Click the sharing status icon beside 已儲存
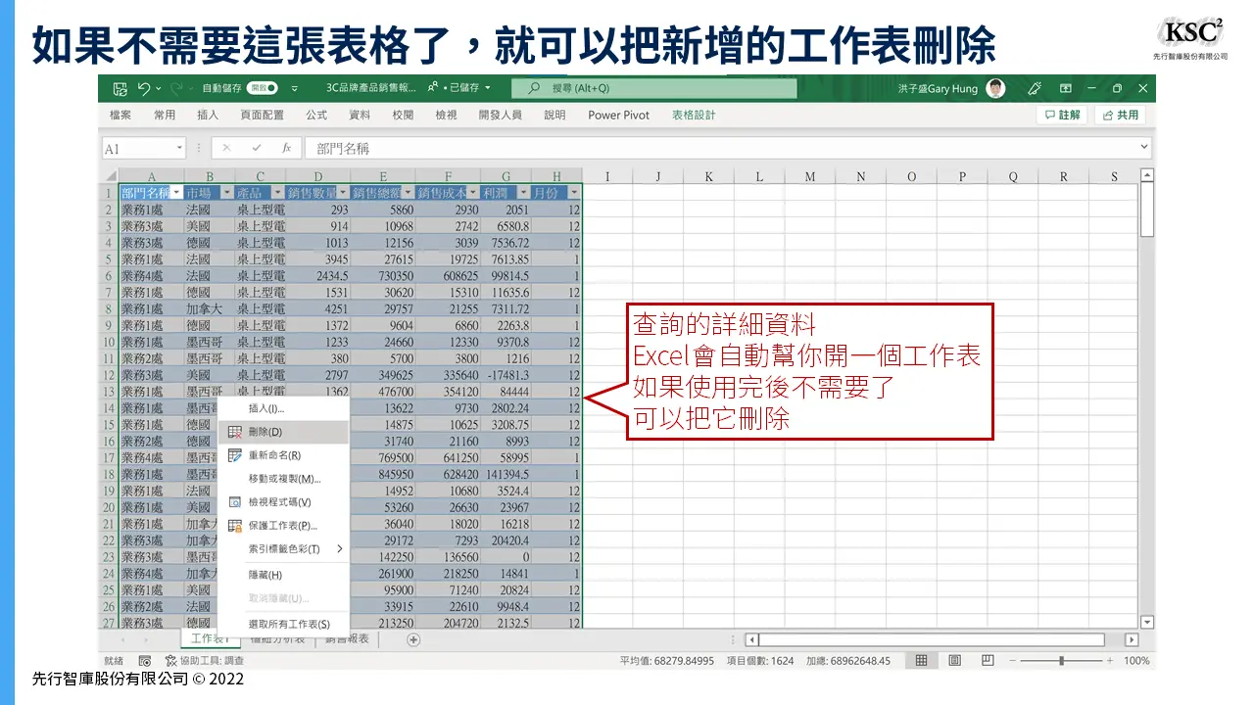The height and width of the screenshot is (705, 1254). pyautogui.click(x=433, y=88)
